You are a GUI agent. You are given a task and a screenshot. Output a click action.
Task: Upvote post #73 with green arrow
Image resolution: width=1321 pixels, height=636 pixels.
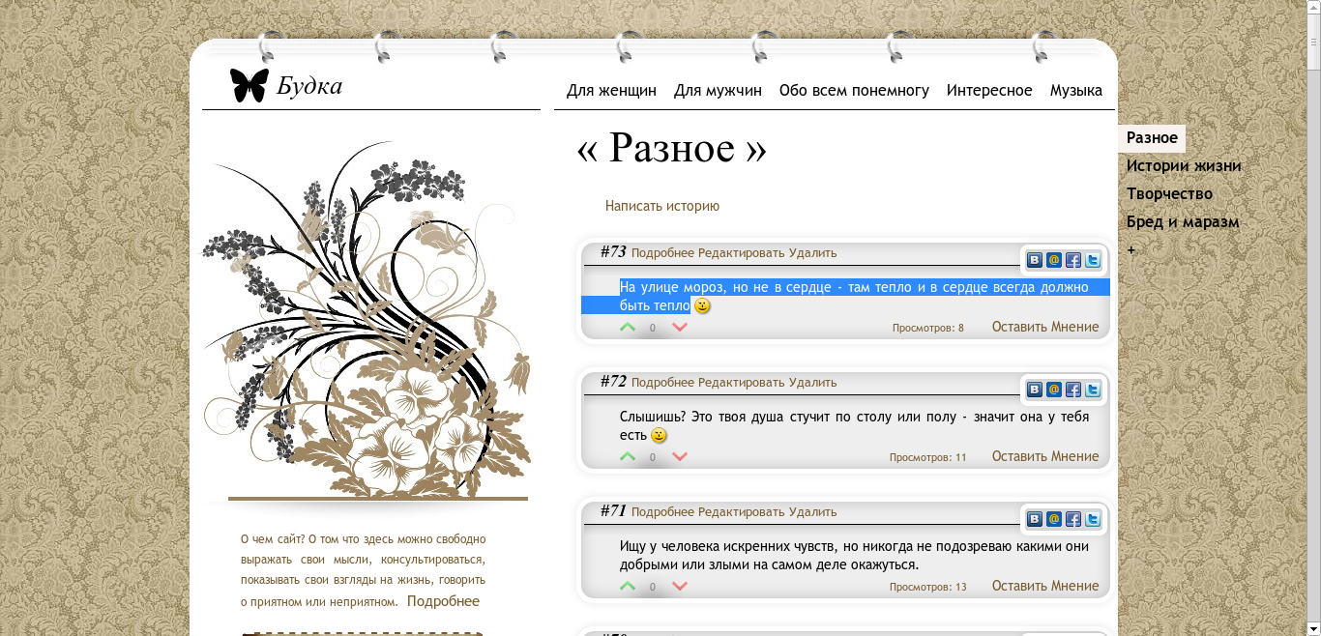coord(628,328)
